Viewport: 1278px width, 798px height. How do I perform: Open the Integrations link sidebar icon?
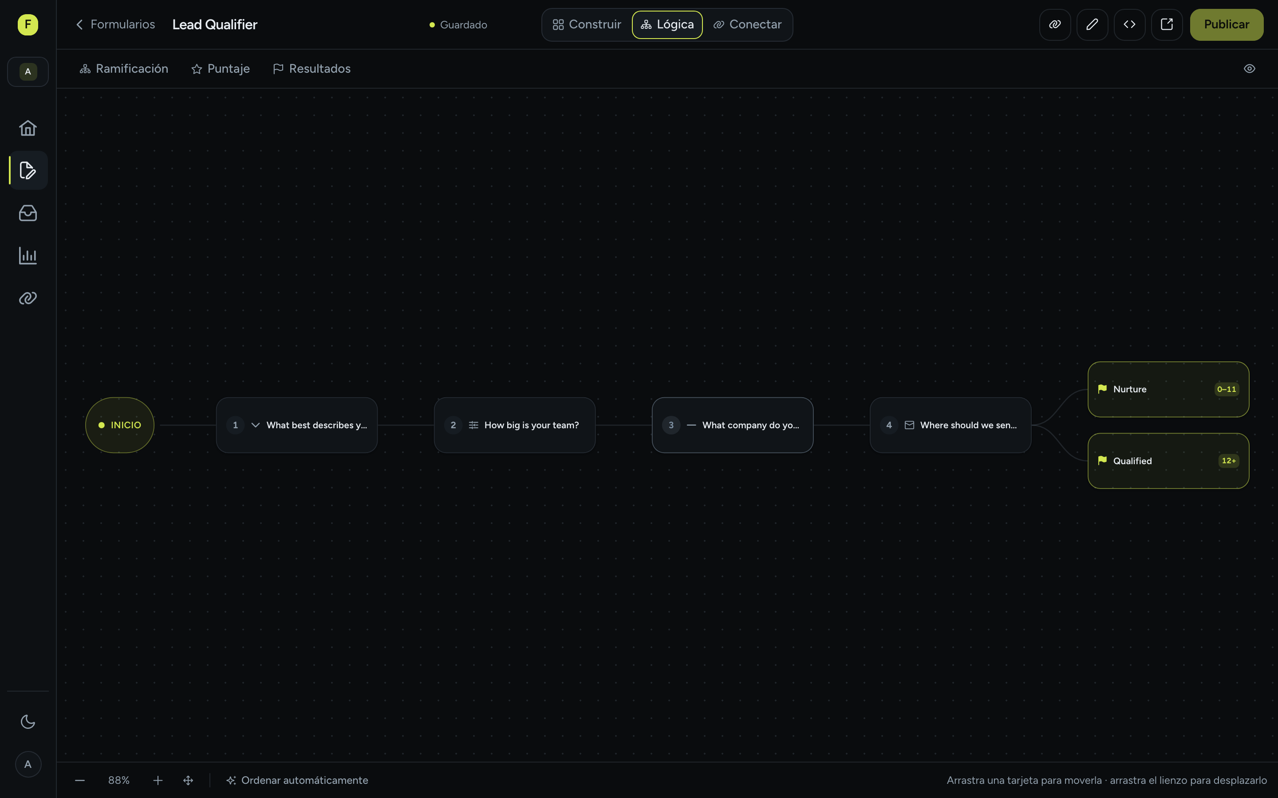coord(28,298)
